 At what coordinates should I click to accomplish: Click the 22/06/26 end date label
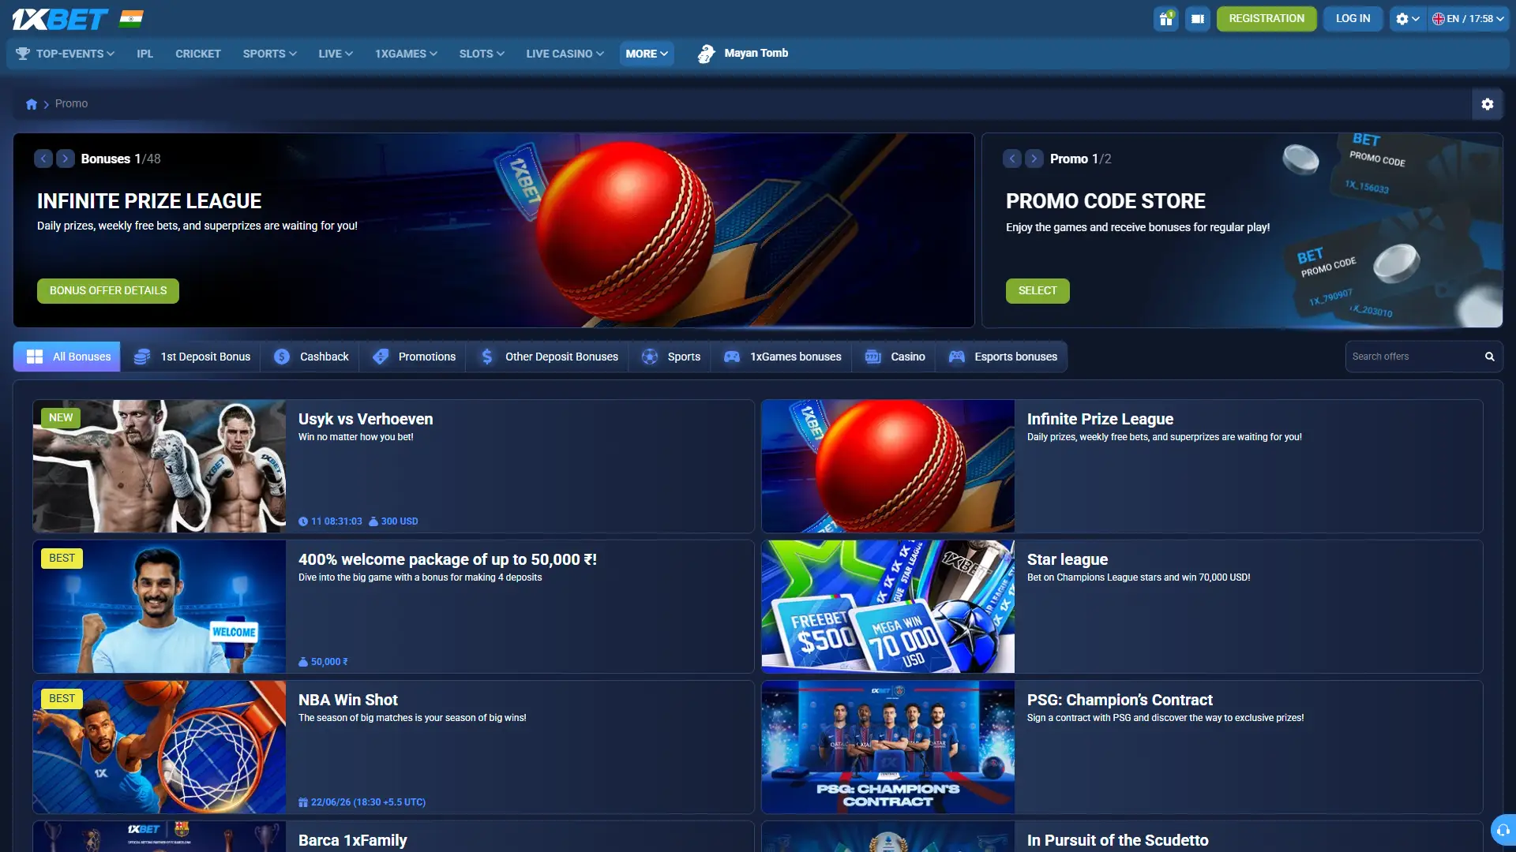362,802
